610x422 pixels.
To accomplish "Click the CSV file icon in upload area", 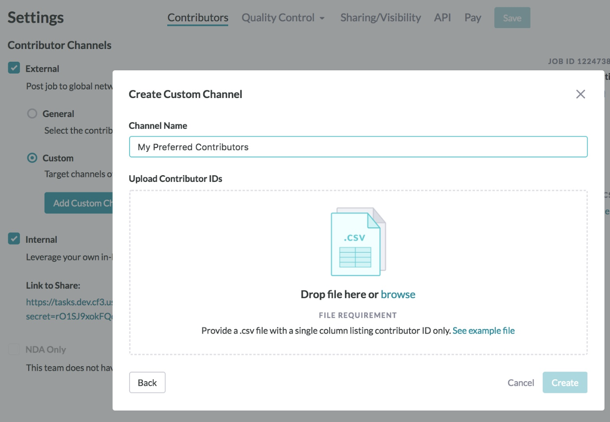I will [x=358, y=242].
